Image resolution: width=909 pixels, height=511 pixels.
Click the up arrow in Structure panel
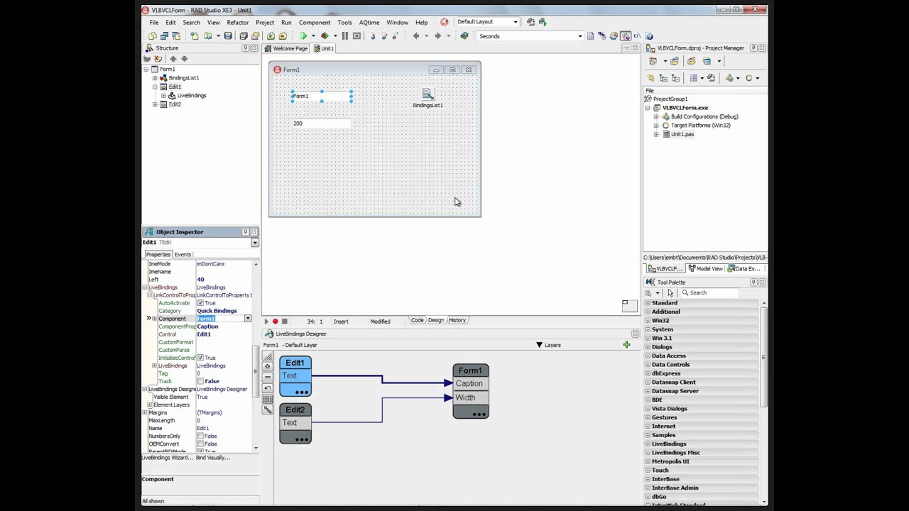pyautogui.click(x=173, y=59)
